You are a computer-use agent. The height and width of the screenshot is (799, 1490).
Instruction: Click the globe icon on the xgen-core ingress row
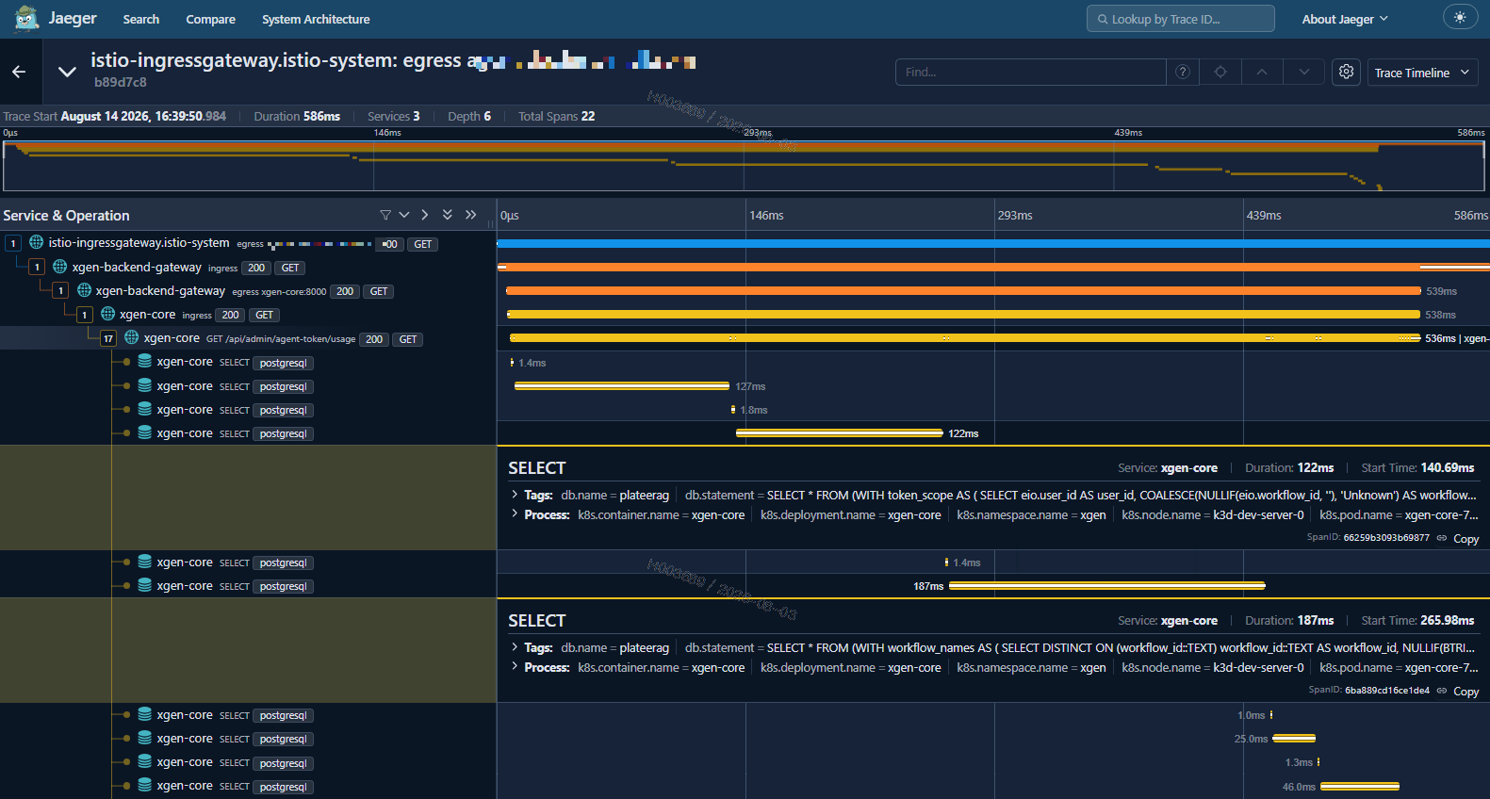107,314
